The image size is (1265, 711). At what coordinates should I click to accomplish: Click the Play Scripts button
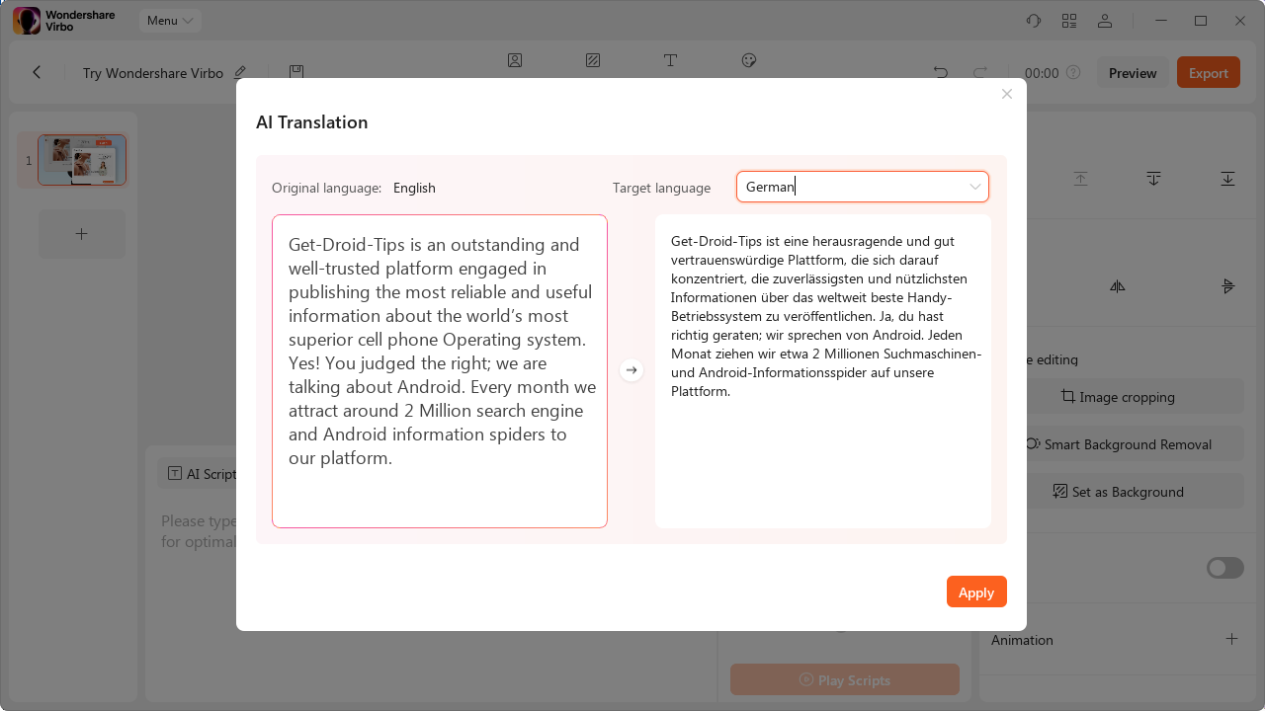845,679
